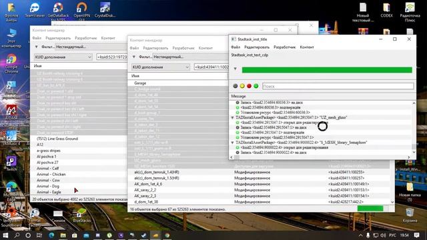
Task: Open Редактировать menu in the task window
Action: point(257,47)
